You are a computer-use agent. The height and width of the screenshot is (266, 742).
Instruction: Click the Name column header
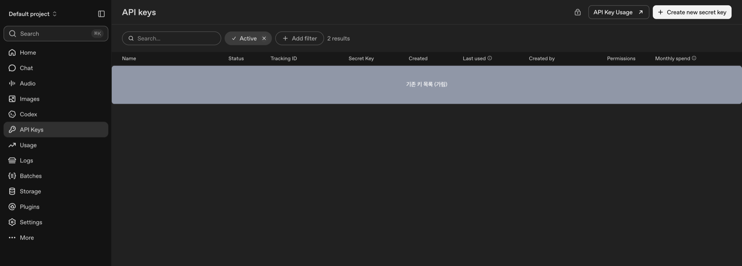pos(129,58)
